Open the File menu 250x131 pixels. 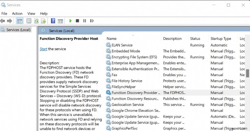[x=4, y=13]
